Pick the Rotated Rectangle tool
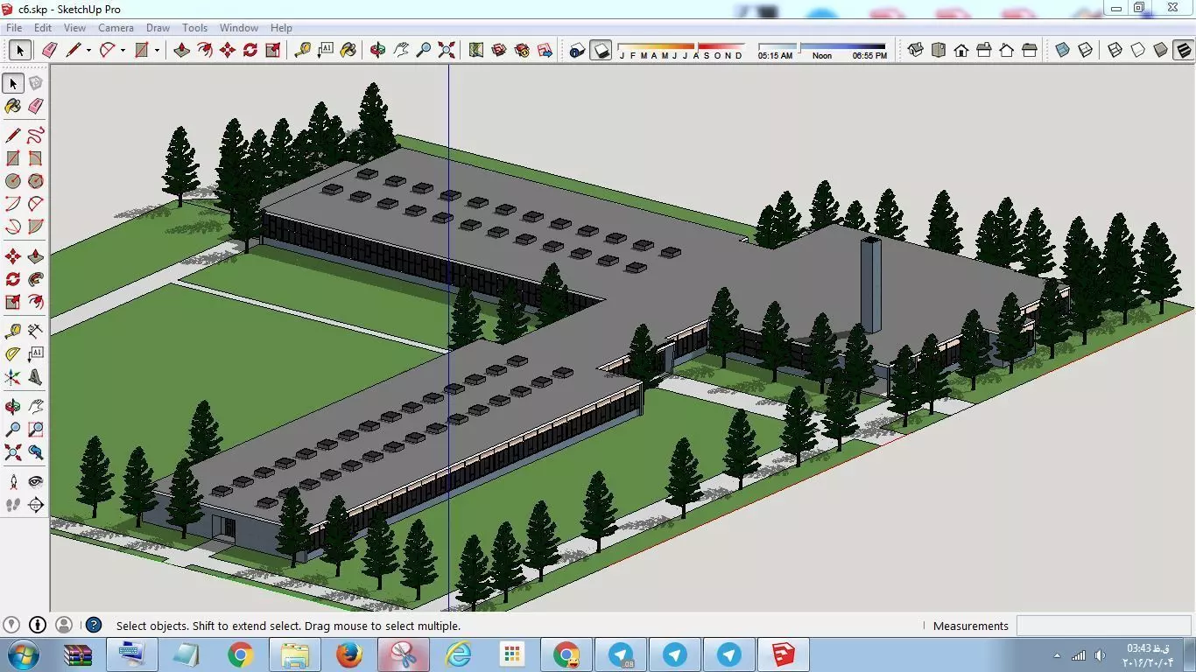Viewport: 1196px width, 672px height. (x=35, y=158)
